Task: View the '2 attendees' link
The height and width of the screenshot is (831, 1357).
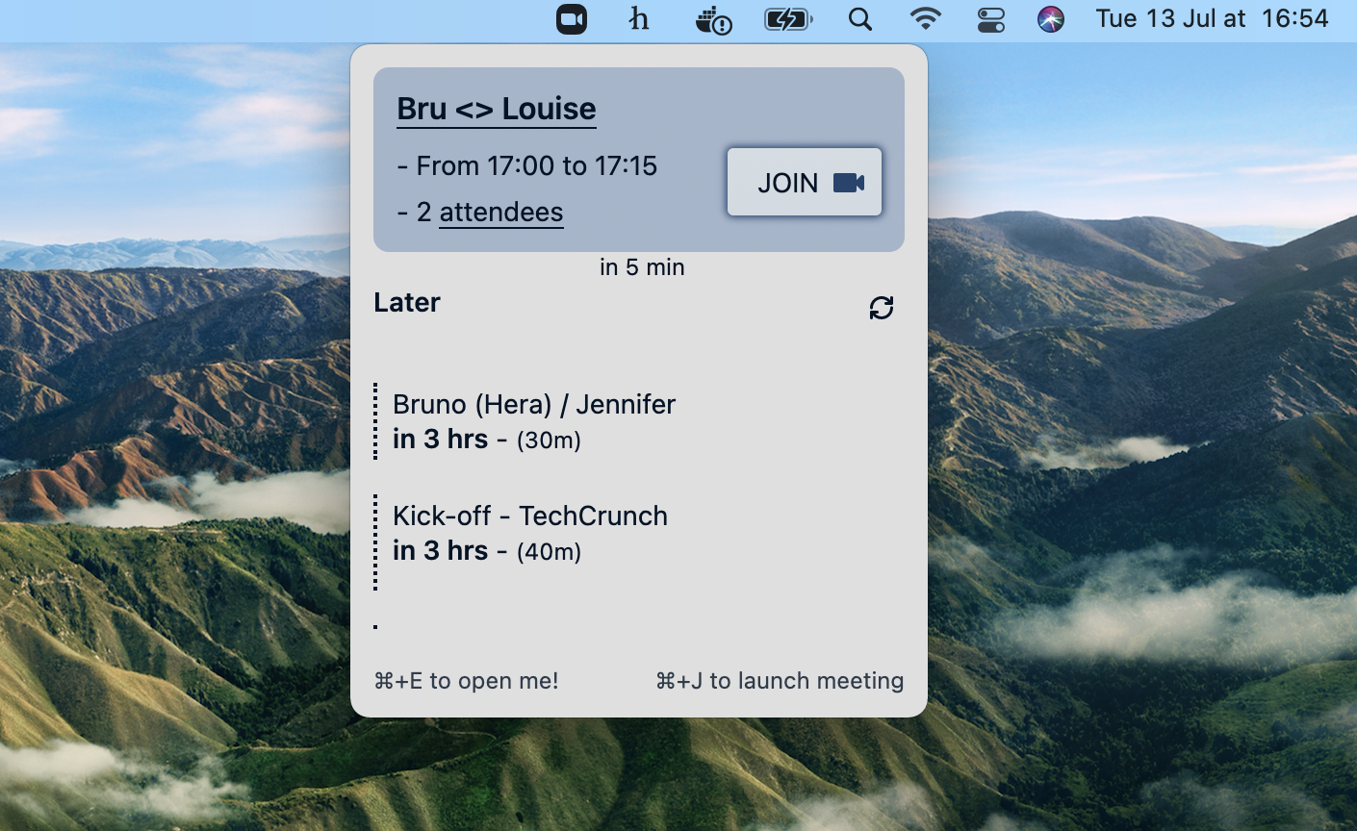Action: (501, 213)
